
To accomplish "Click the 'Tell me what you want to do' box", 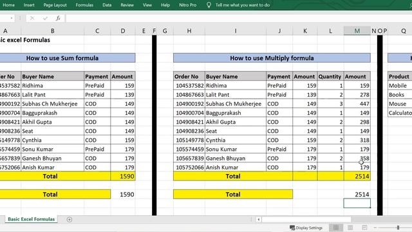I will 243,5.
